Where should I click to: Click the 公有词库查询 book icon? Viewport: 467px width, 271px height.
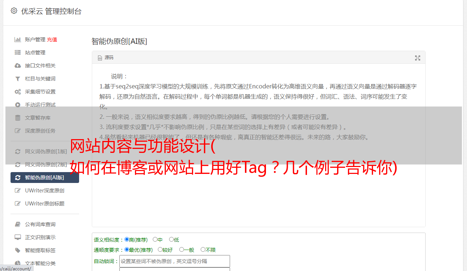pos(17,224)
